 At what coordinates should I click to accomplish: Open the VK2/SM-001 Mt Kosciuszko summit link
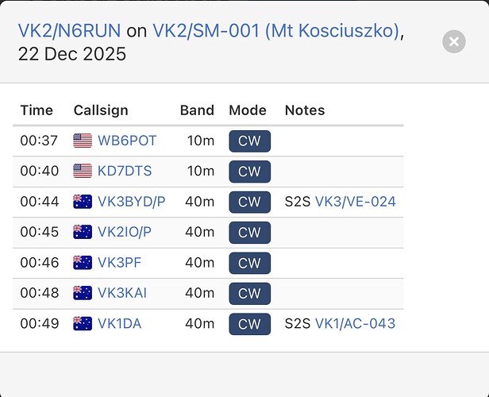[x=276, y=32]
